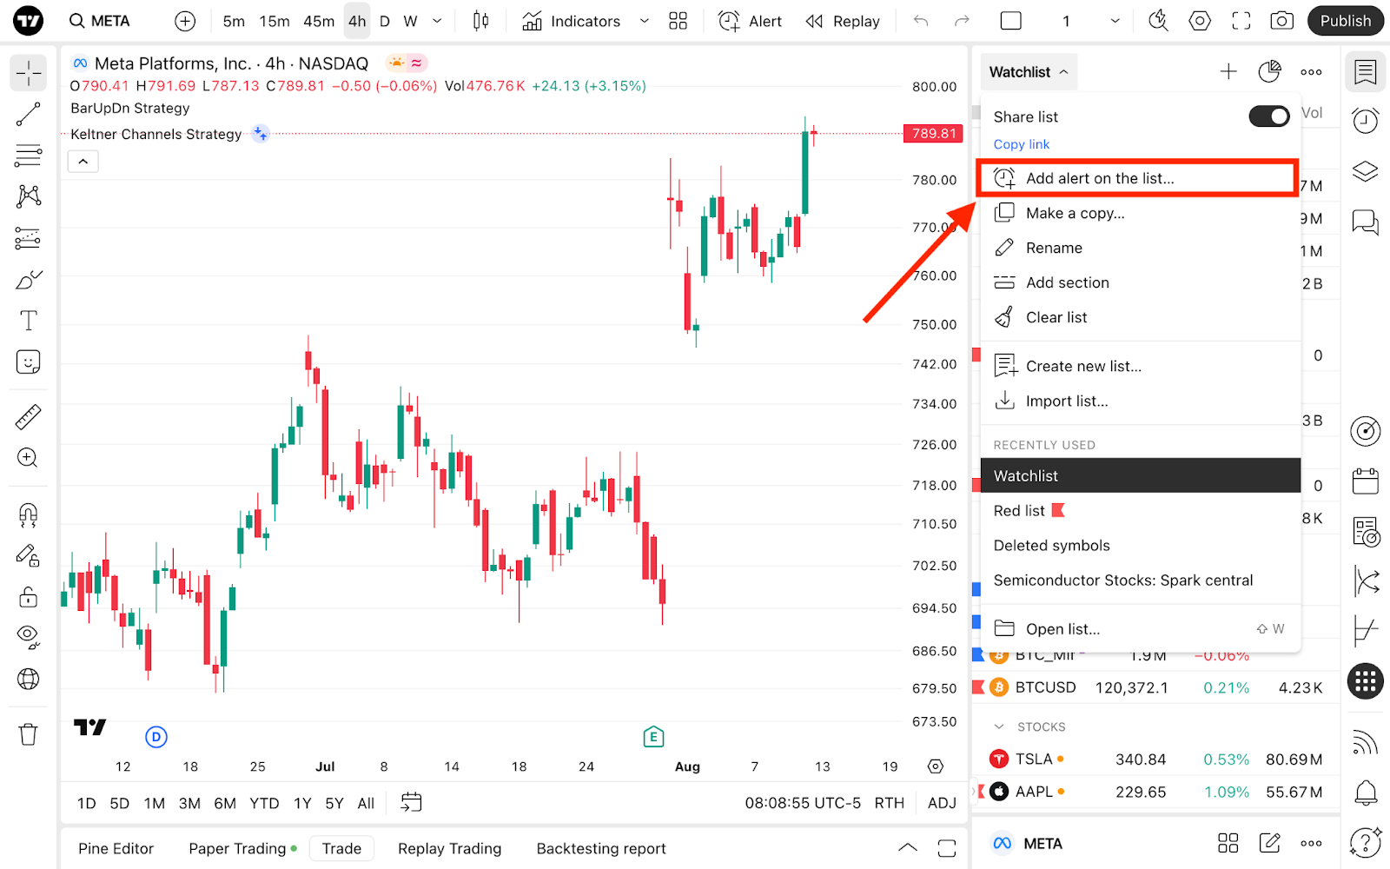Choose Add alert on the list
Viewport: 1390px width, 869px height.
1138,178
